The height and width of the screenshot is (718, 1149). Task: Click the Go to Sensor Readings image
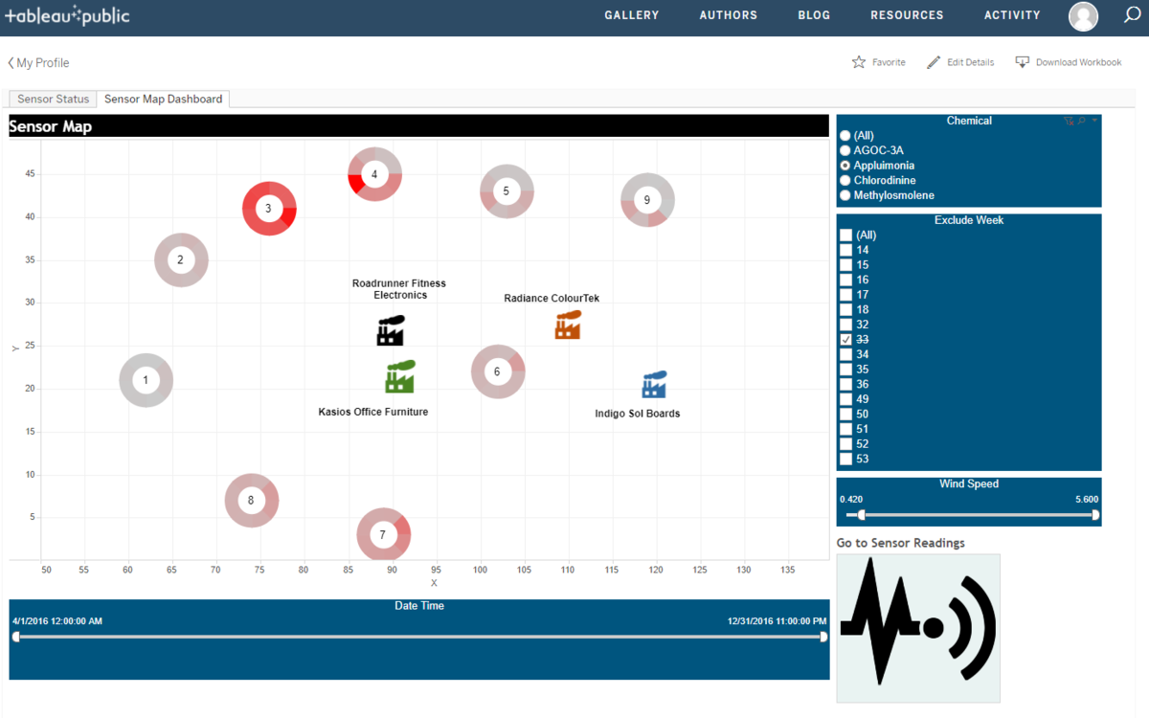click(917, 627)
